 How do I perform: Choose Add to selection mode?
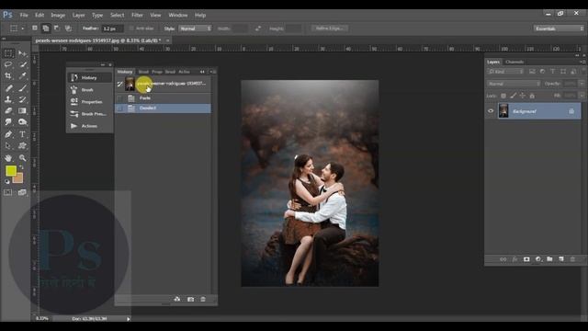tap(46, 29)
